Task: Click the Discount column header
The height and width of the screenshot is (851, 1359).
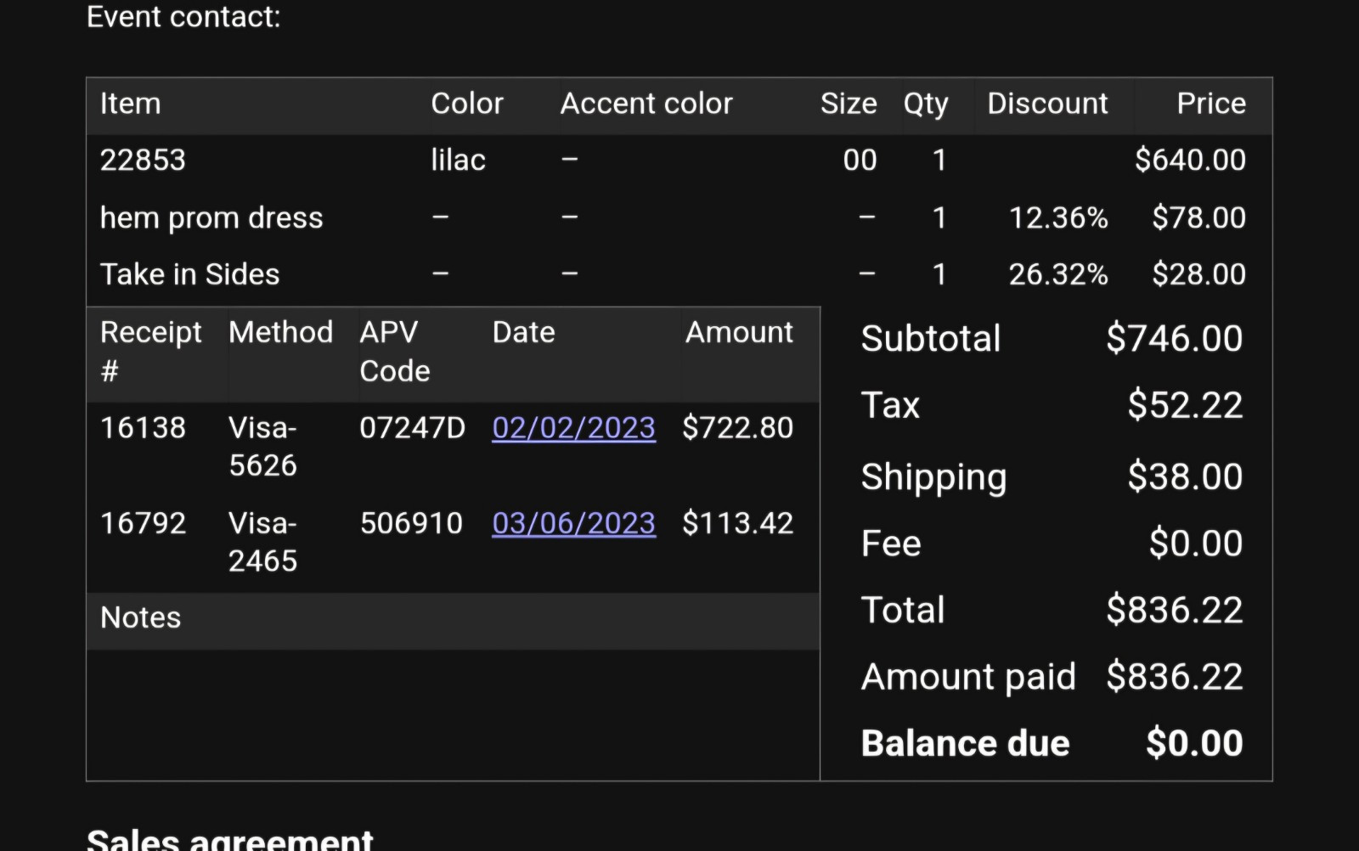Action: point(1046,104)
